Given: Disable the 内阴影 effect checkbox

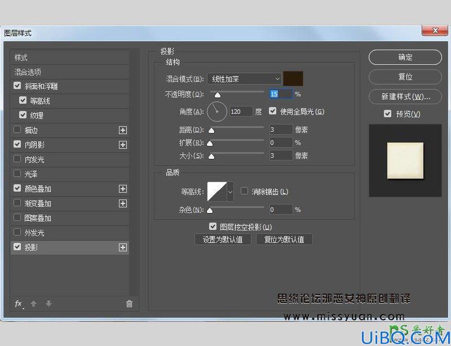Looking at the screenshot, I should (17, 144).
